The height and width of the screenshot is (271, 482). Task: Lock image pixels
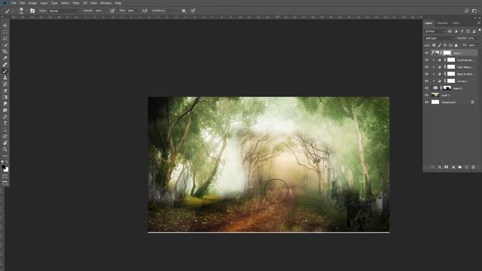tap(440, 45)
